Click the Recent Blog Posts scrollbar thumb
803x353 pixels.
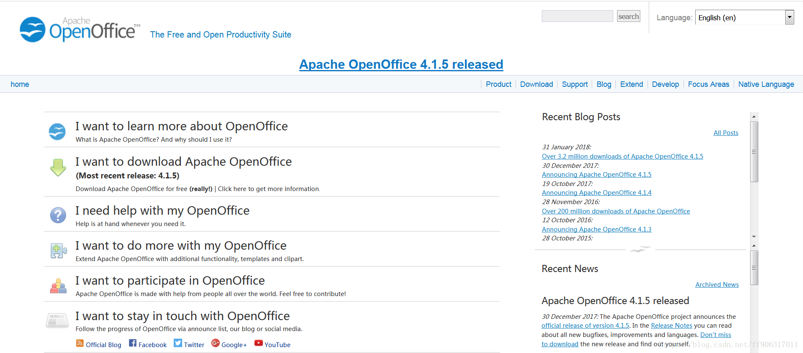[x=754, y=152]
